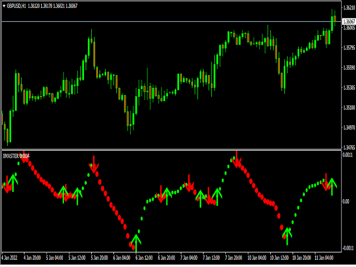This screenshot has height=267, width=356.
Task: Click the 5 Jan 20:00 time label
Action: (x=100, y=258)
